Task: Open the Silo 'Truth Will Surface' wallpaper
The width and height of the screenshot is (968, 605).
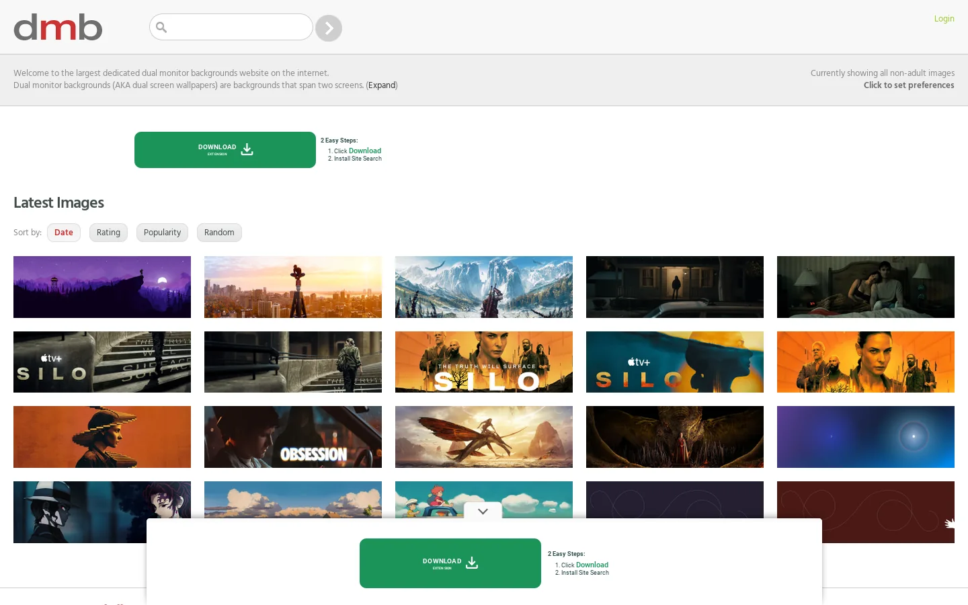Action: (x=484, y=362)
